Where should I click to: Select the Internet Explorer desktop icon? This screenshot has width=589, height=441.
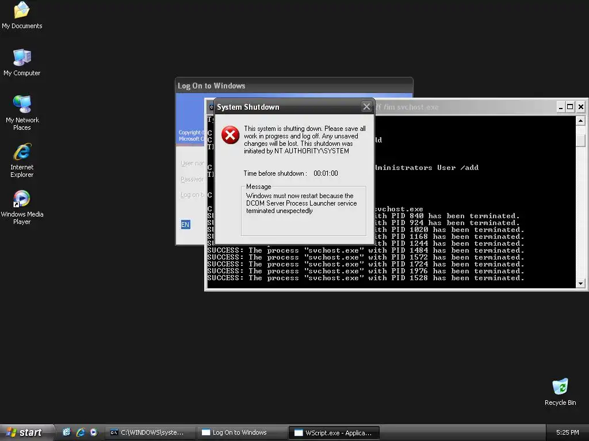click(x=22, y=160)
